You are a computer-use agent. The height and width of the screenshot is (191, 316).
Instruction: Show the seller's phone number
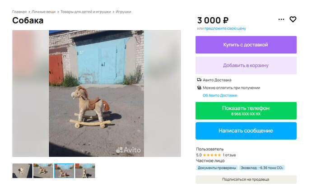tap(246, 111)
